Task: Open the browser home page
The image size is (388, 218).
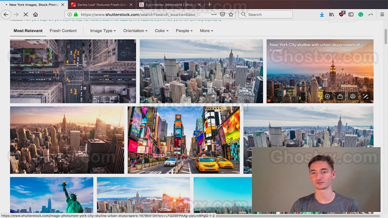Action: tap(36, 15)
